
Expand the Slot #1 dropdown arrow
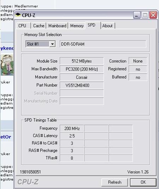[52, 44]
